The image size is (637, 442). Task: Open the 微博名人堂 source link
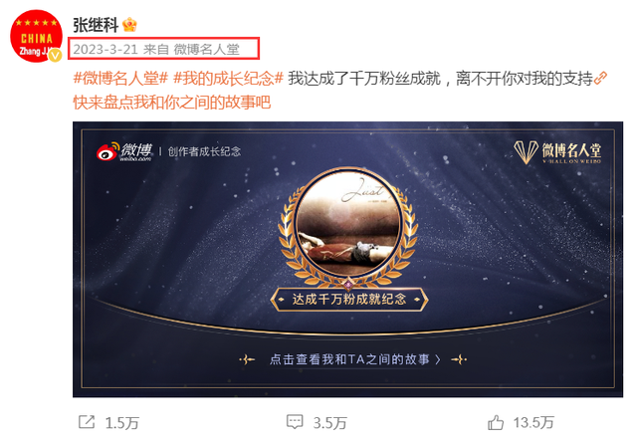pos(207,50)
